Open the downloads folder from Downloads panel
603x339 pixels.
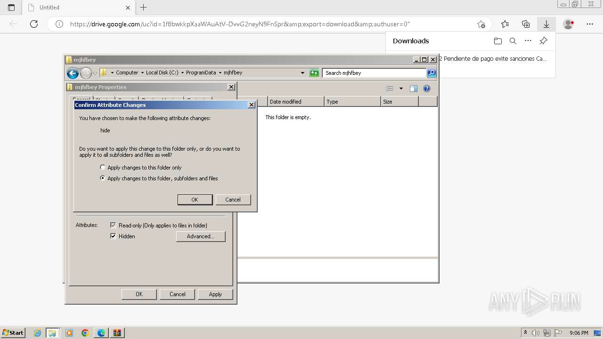pos(498,41)
